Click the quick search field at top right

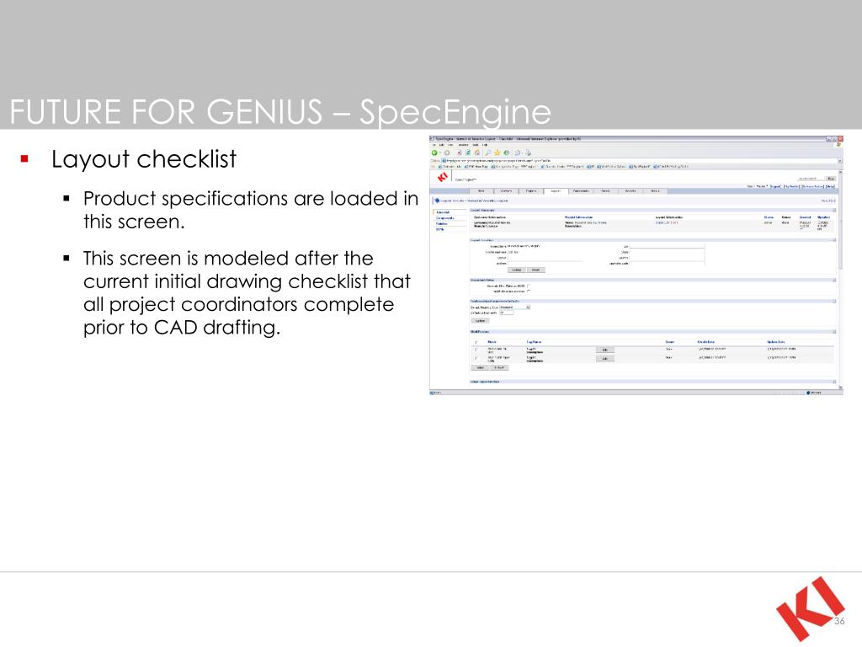tap(811, 179)
